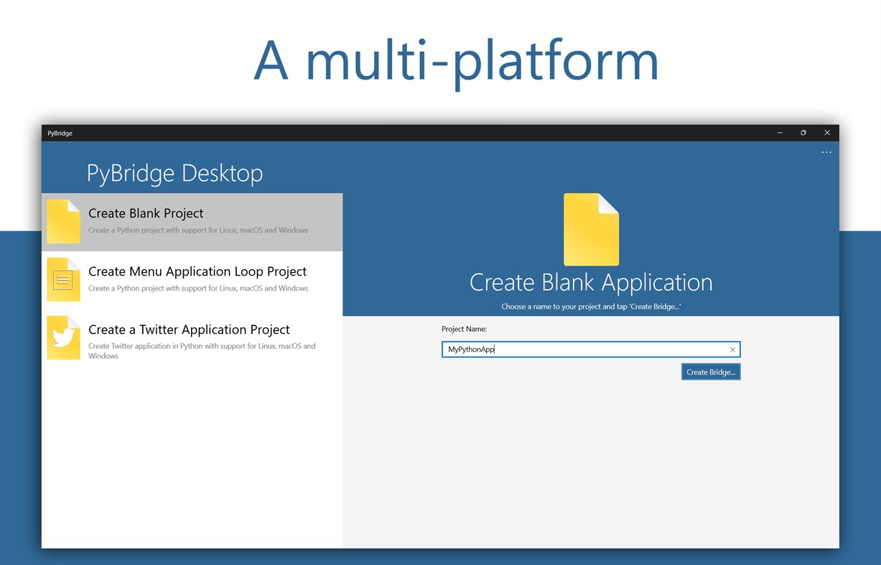881x565 pixels.
Task: Close the PyBridge window
Action: (x=827, y=133)
